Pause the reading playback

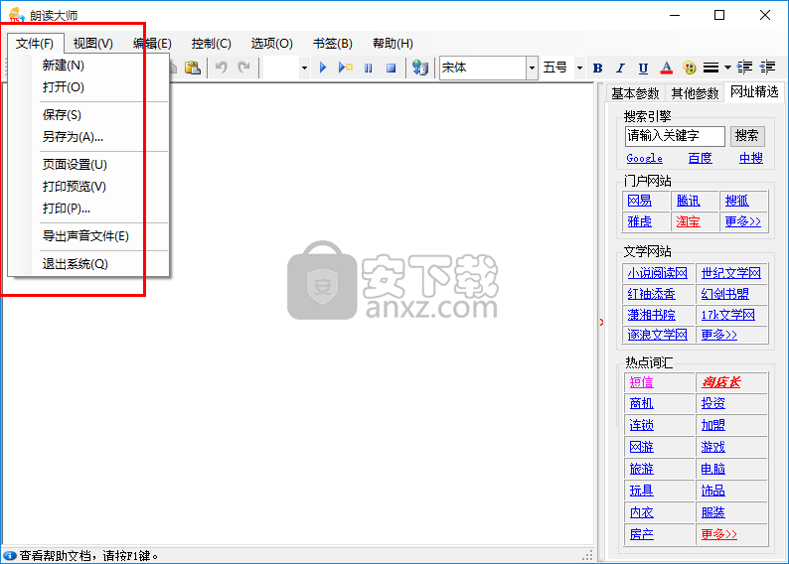(369, 68)
